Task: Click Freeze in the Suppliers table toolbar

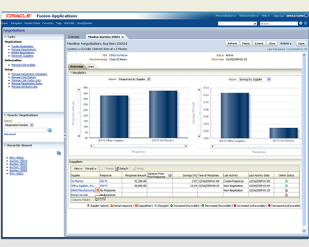Action: coord(107,168)
